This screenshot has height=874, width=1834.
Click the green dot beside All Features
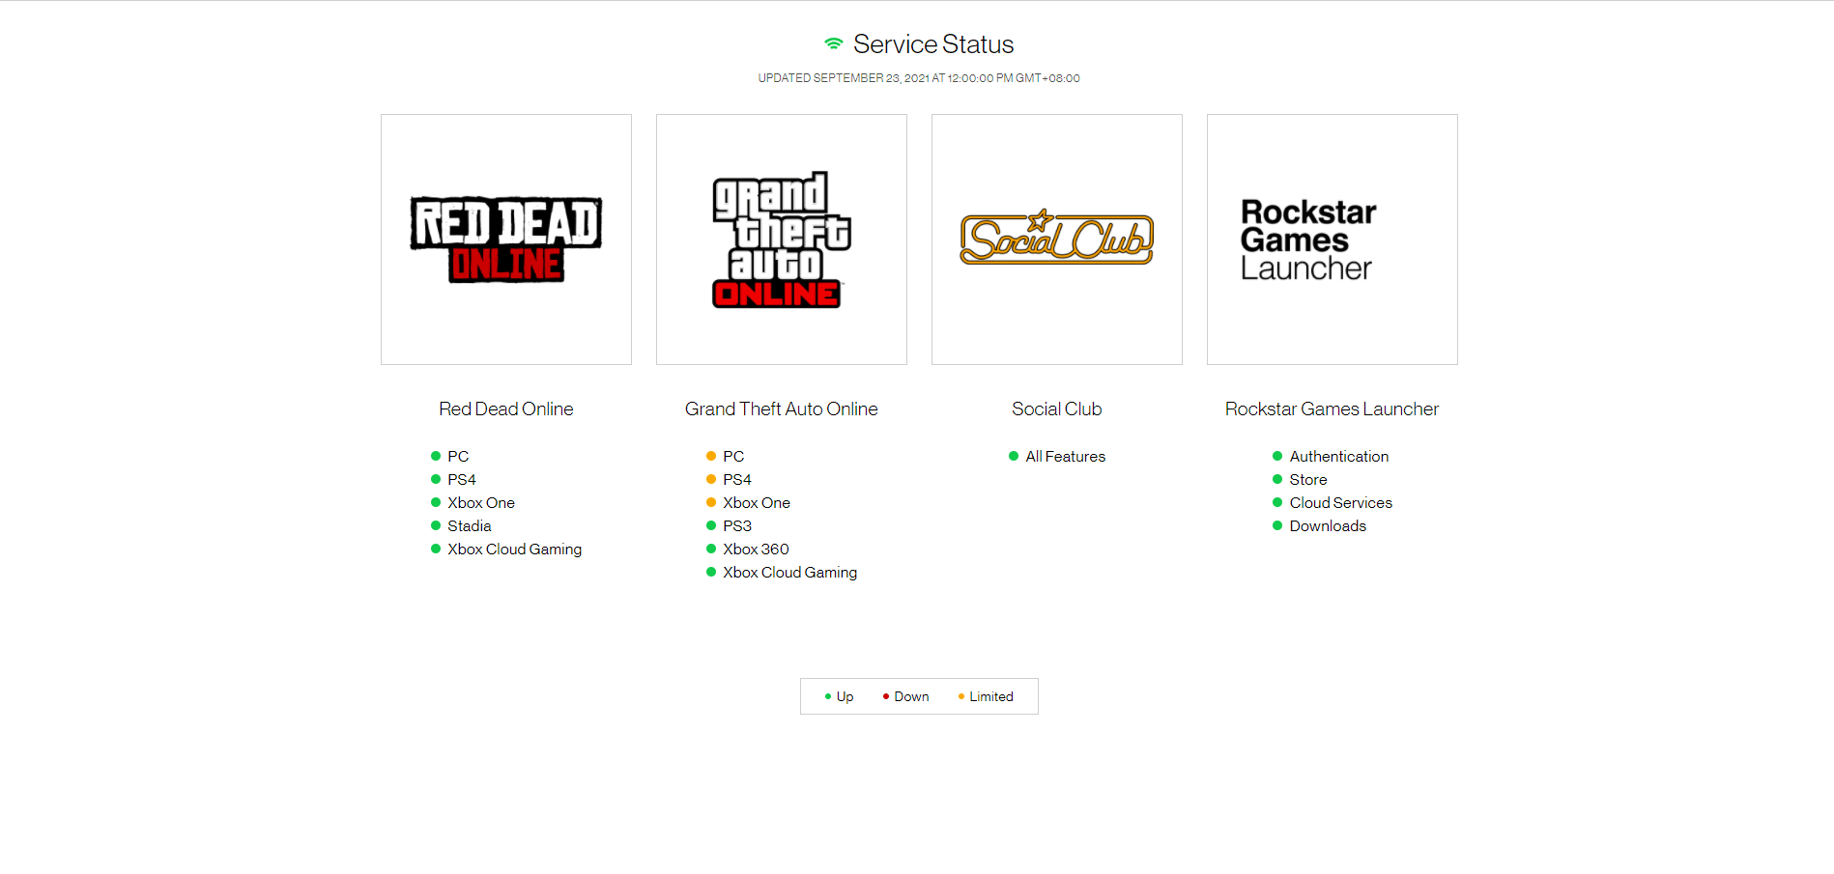[x=1014, y=456]
